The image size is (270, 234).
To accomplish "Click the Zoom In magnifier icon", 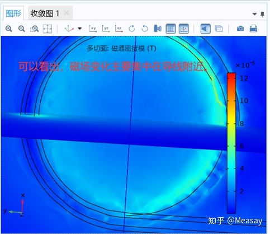I will (x=8, y=29).
